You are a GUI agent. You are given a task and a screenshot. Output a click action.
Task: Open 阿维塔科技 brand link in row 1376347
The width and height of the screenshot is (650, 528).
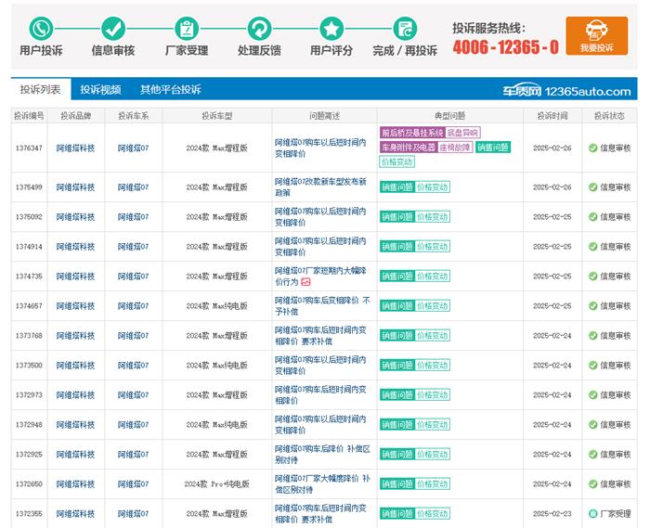tap(75, 148)
